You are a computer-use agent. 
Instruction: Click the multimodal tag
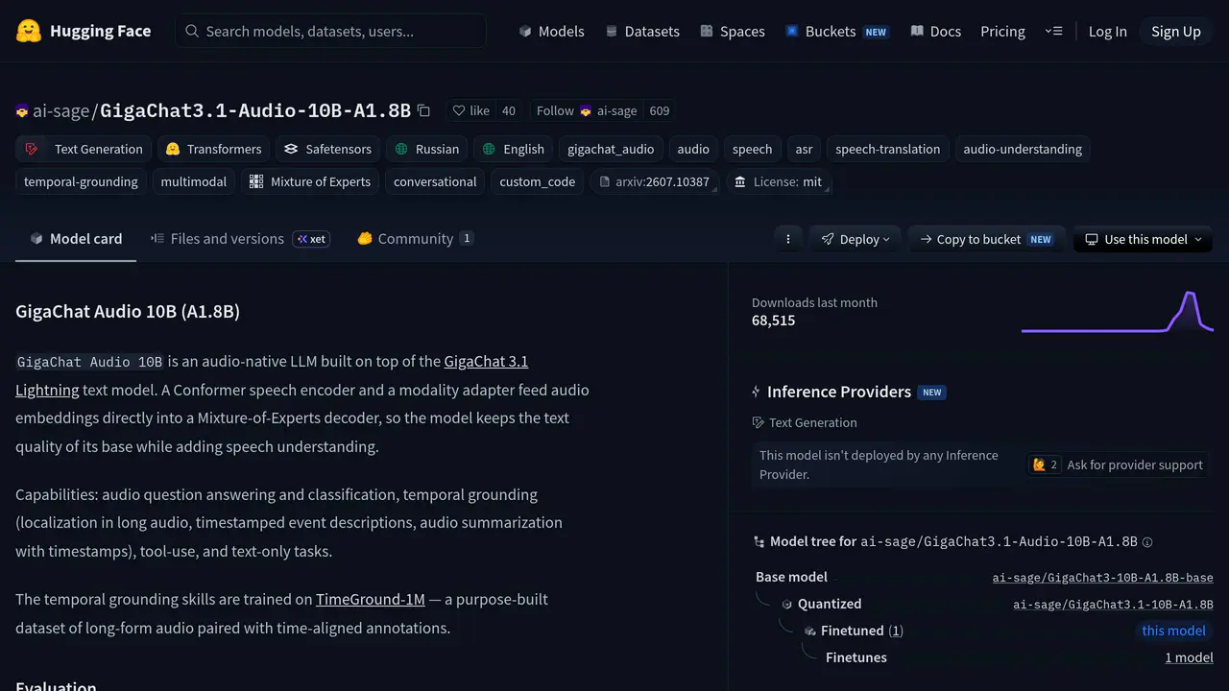point(194,181)
